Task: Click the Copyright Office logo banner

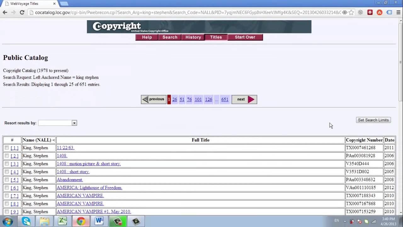Action: (x=199, y=26)
